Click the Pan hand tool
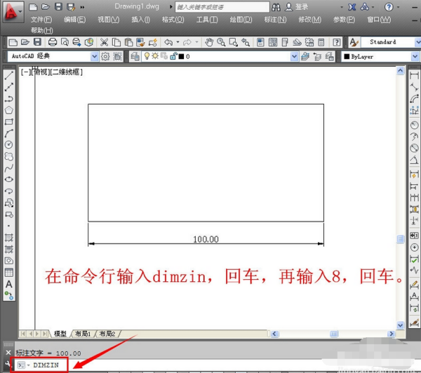The width and height of the screenshot is (421, 373). (x=210, y=42)
